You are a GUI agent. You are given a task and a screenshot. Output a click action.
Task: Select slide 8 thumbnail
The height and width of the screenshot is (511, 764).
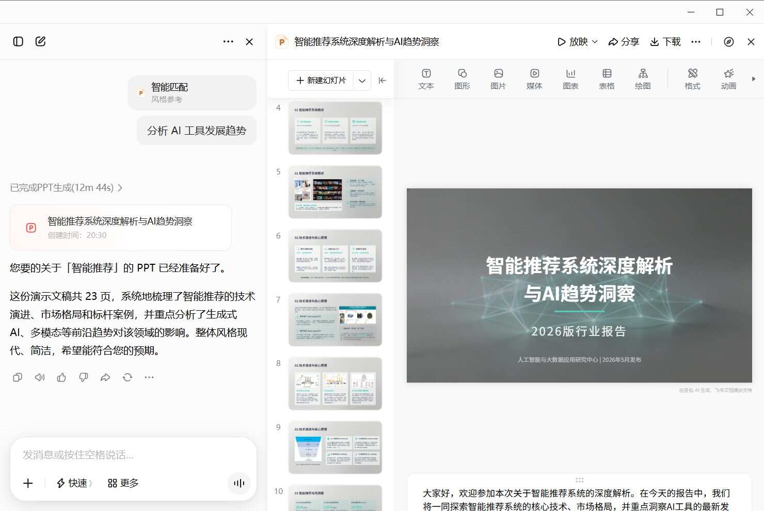pyautogui.click(x=335, y=384)
